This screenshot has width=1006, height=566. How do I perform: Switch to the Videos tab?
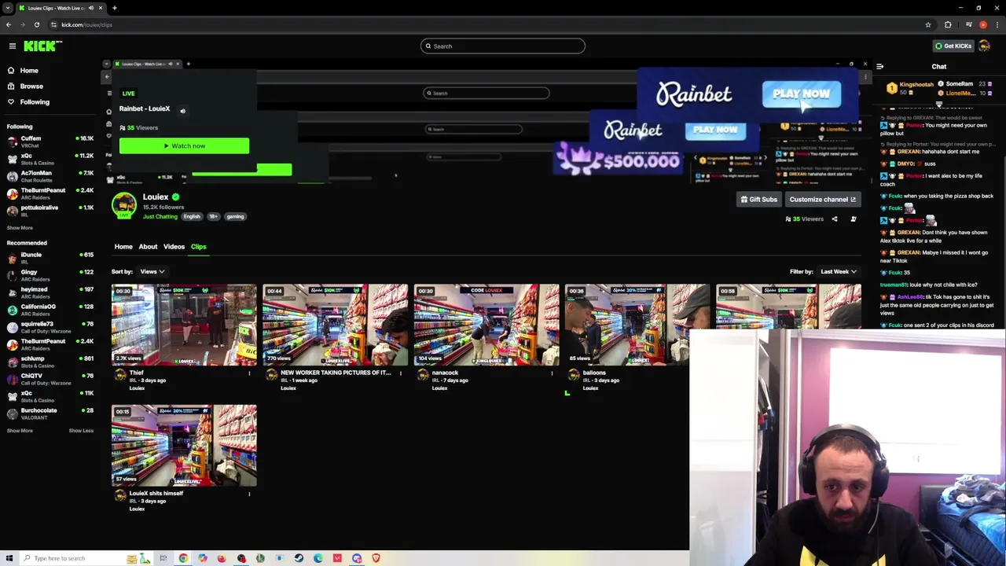click(x=174, y=247)
